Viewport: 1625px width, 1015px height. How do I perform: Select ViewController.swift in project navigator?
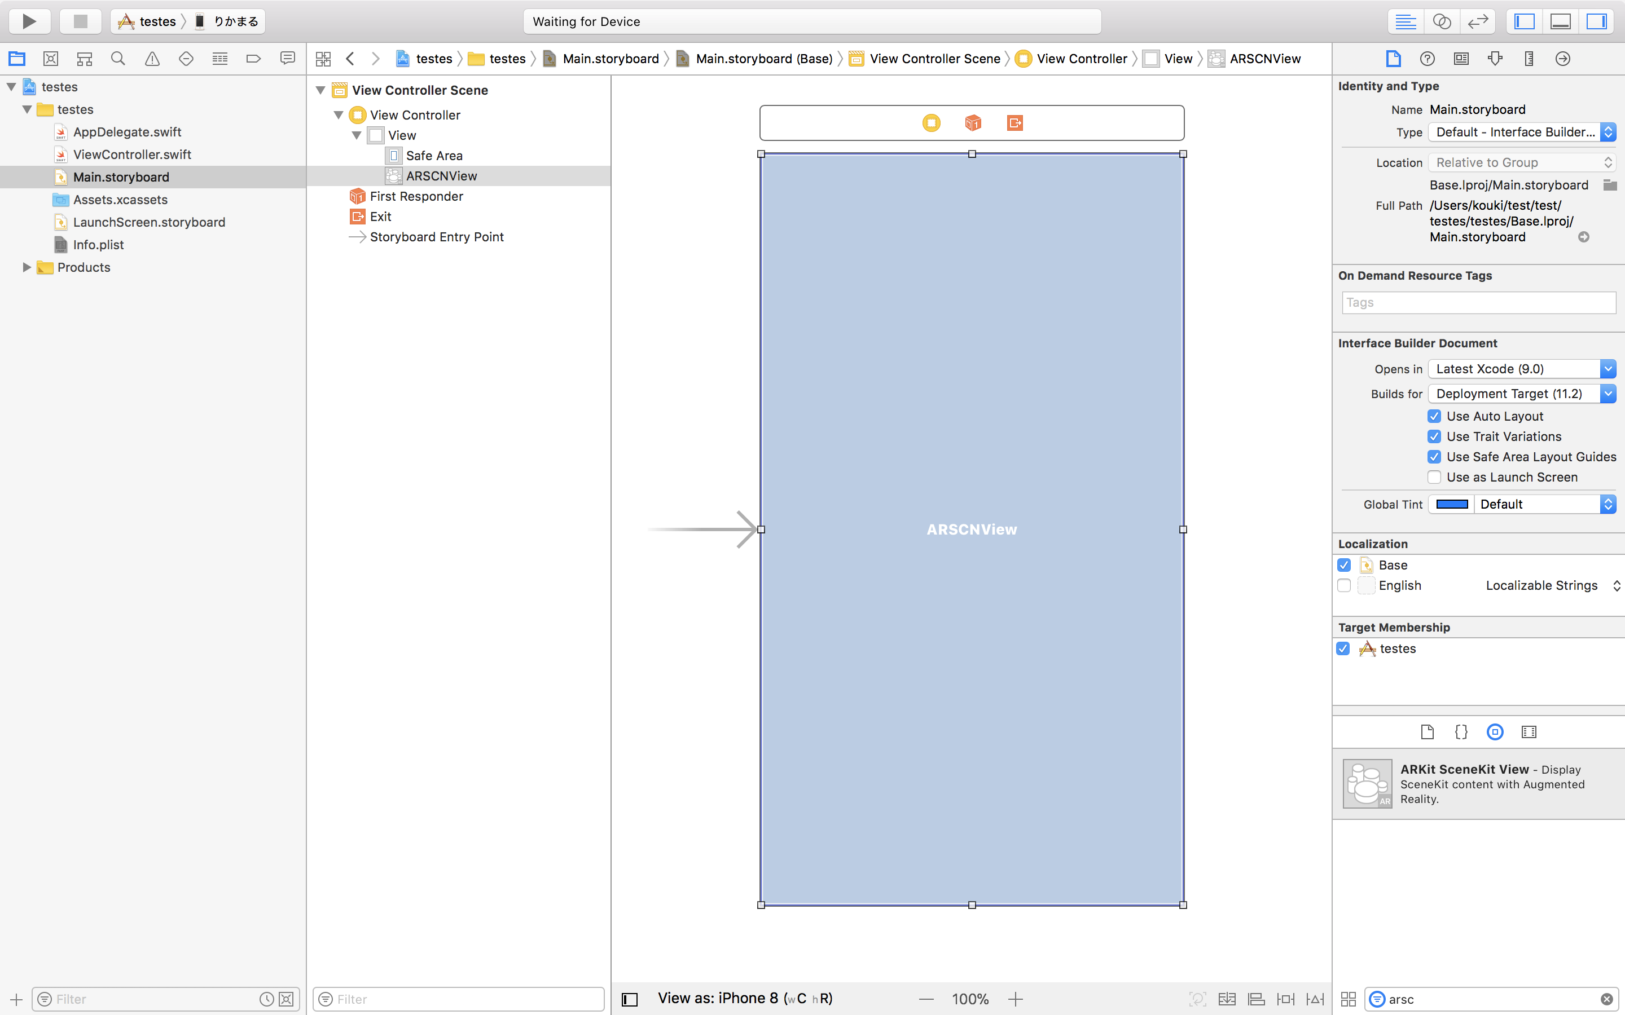point(131,155)
